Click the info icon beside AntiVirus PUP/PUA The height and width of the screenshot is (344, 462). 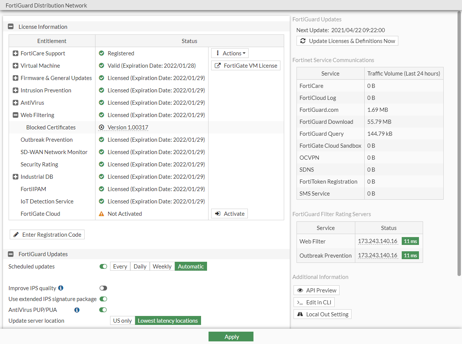[x=77, y=310]
